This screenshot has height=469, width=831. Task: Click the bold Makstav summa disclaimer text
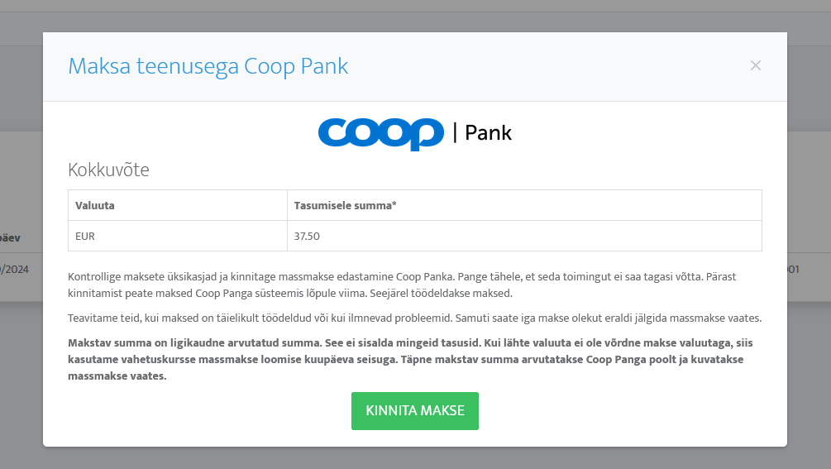click(410, 359)
